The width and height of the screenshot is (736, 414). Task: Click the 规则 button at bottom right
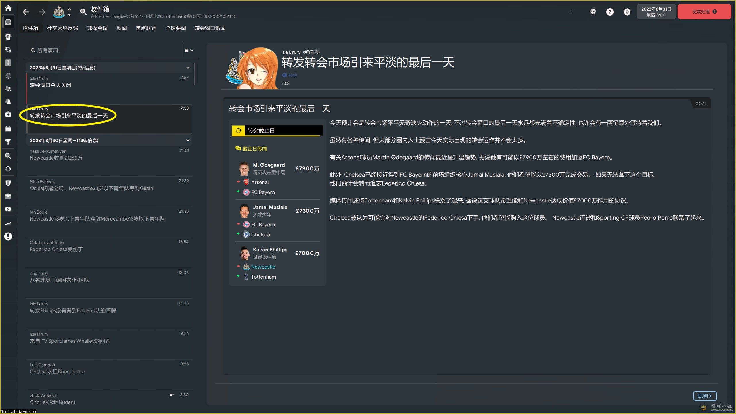coord(705,396)
